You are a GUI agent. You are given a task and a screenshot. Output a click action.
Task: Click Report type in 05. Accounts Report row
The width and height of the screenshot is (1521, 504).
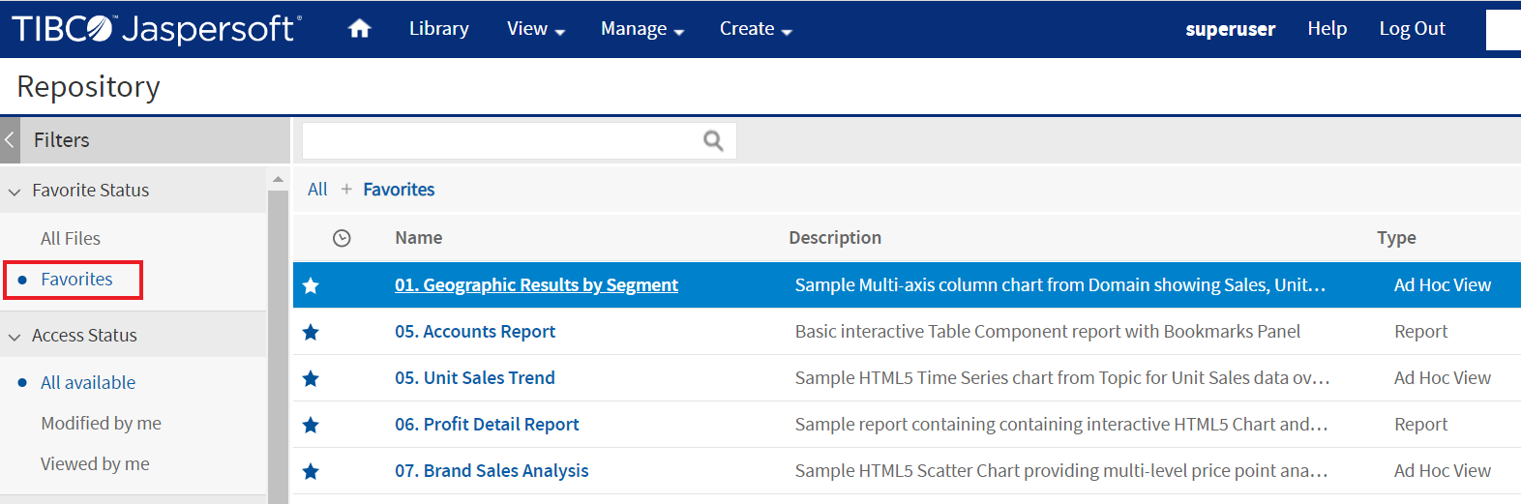(x=1420, y=332)
